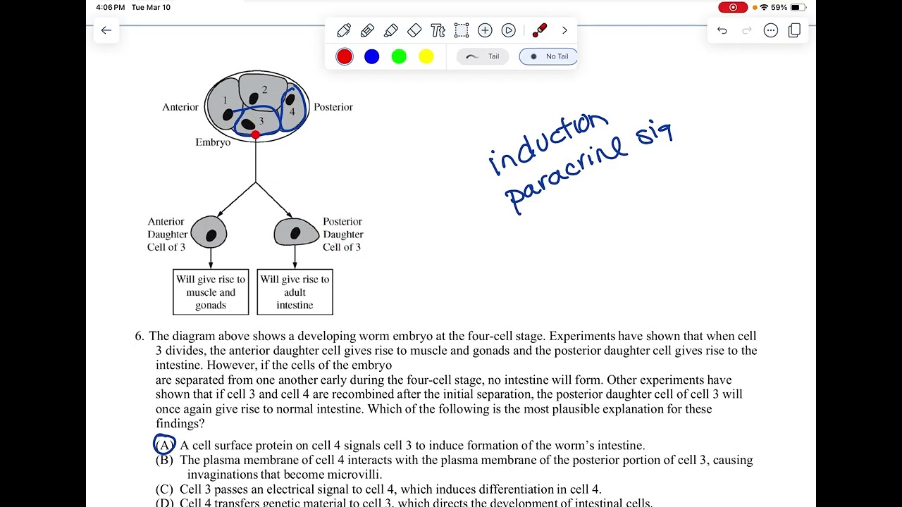Viewport: 902px width, 507px height.
Task: Select the highlighter tool
Action: tap(391, 30)
